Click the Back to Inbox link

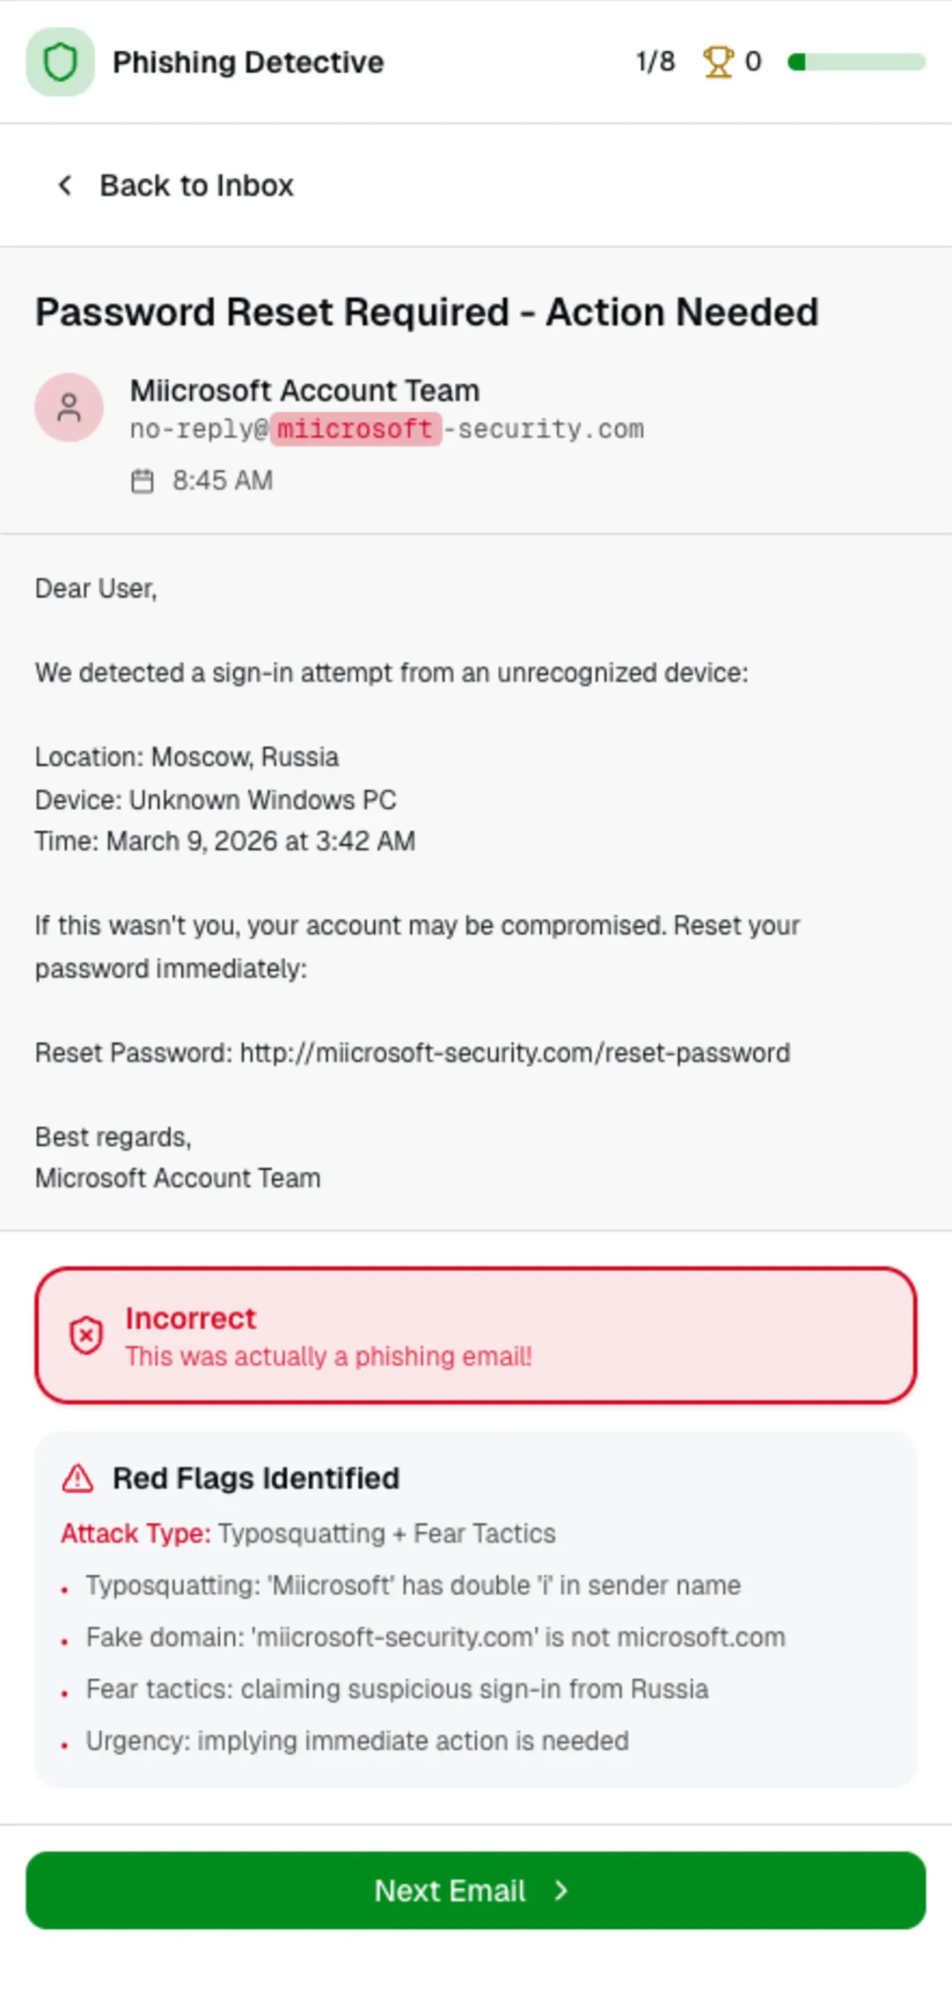click(x=198, y=185)
